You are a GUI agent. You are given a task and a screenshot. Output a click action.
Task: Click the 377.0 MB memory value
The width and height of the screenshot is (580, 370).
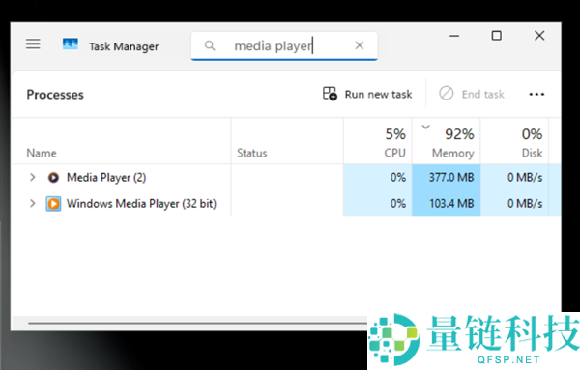coord(451,178)
